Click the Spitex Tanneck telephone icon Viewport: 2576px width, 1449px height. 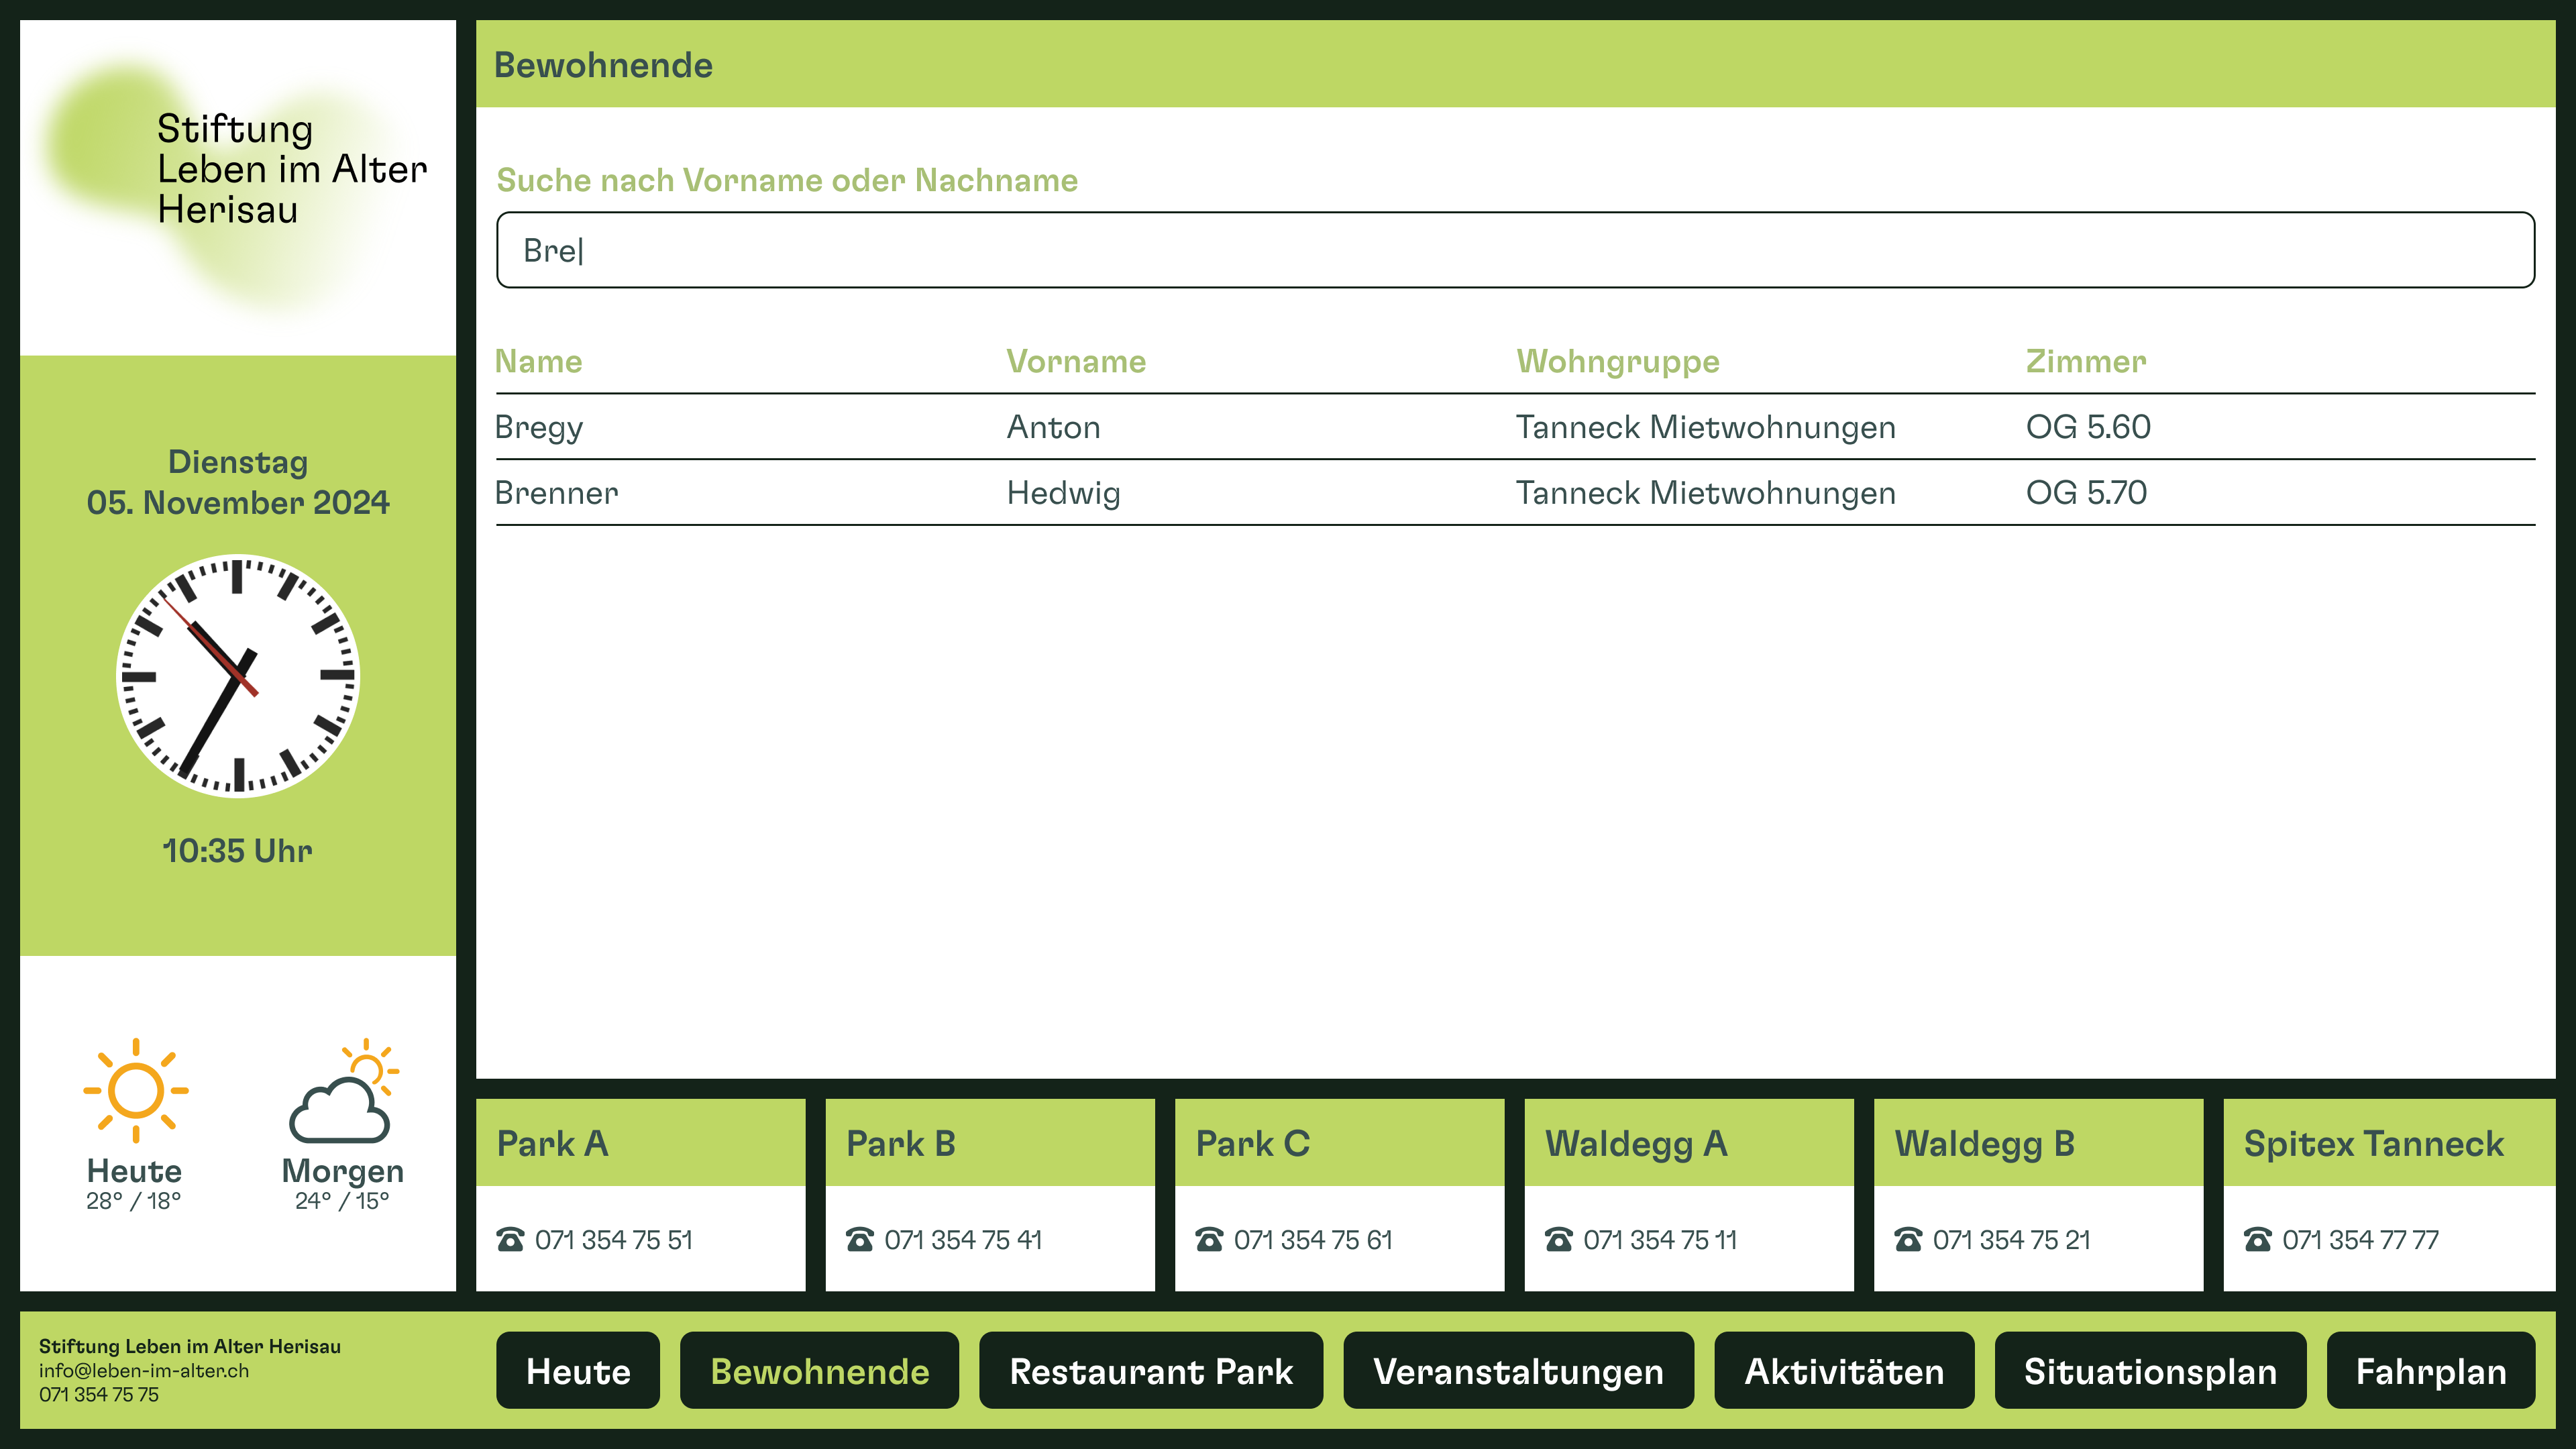click(x=2257, y=1240)
